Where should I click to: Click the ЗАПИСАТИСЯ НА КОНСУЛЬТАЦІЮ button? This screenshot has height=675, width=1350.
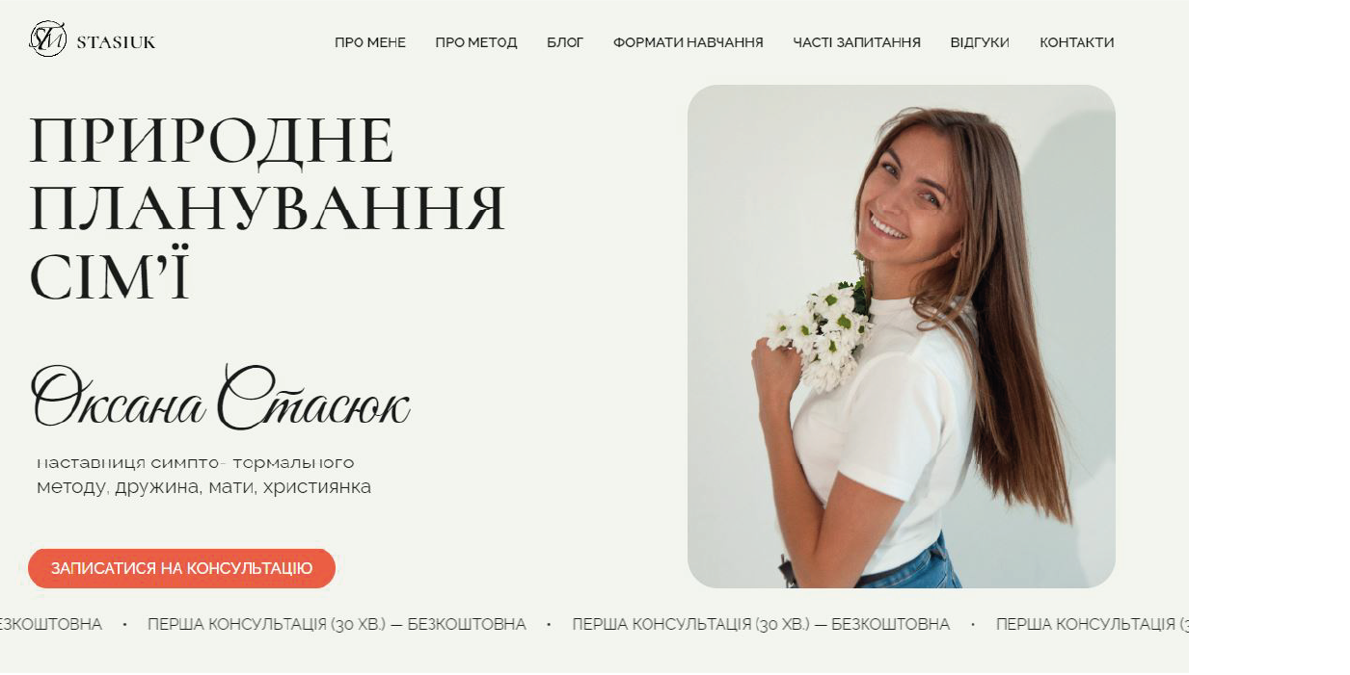tap(182, 568)
